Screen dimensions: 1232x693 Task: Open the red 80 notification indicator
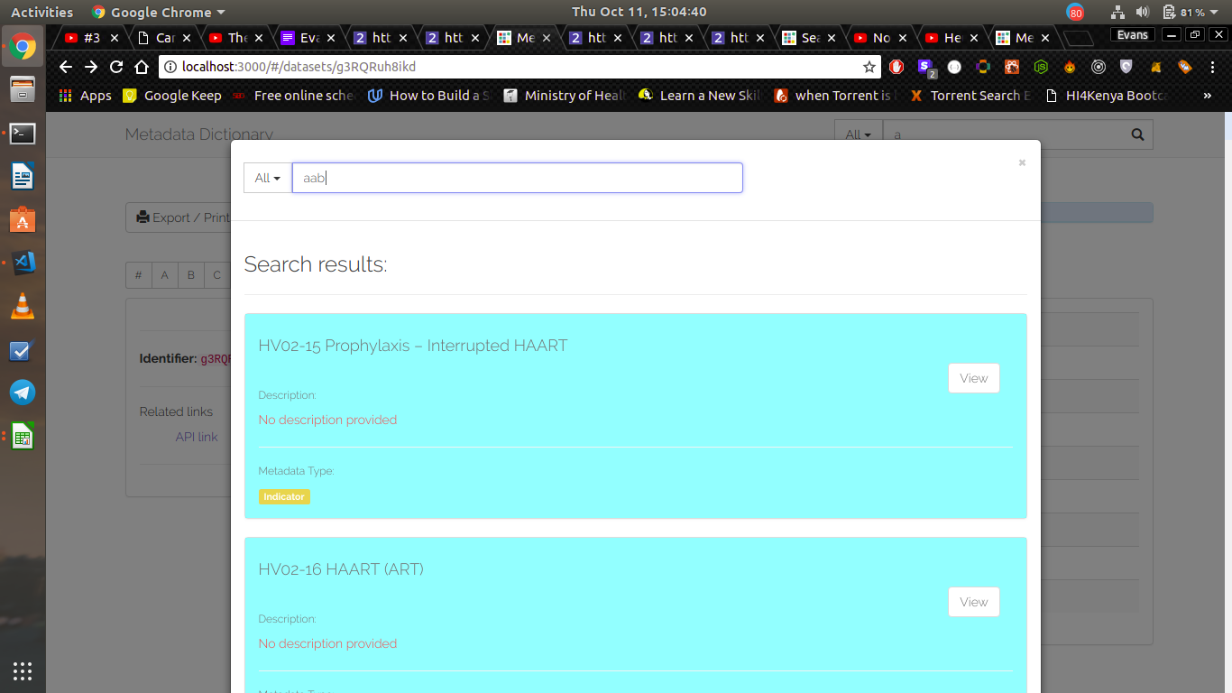[x=1075, y=13]
